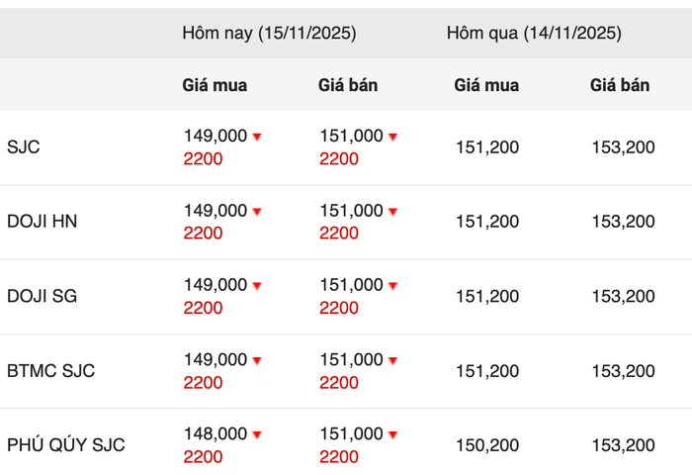Select the Hôm nay (15/11/2025) column header
The image size is (692, 475).
coord(269,34)
